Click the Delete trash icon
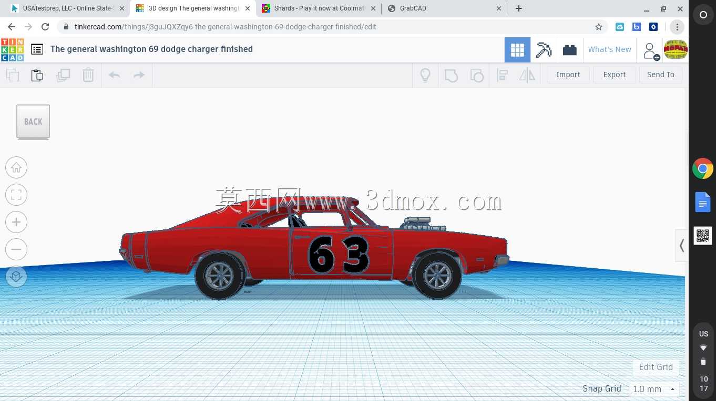The height and width of the screenshot is (401, 716). tap(88, 75)
